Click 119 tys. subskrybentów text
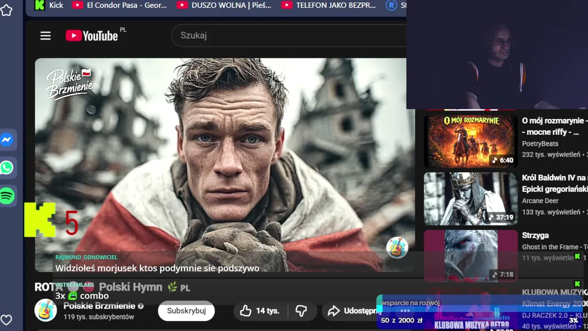This screenshot has width=588, height=331. (99, 317)
